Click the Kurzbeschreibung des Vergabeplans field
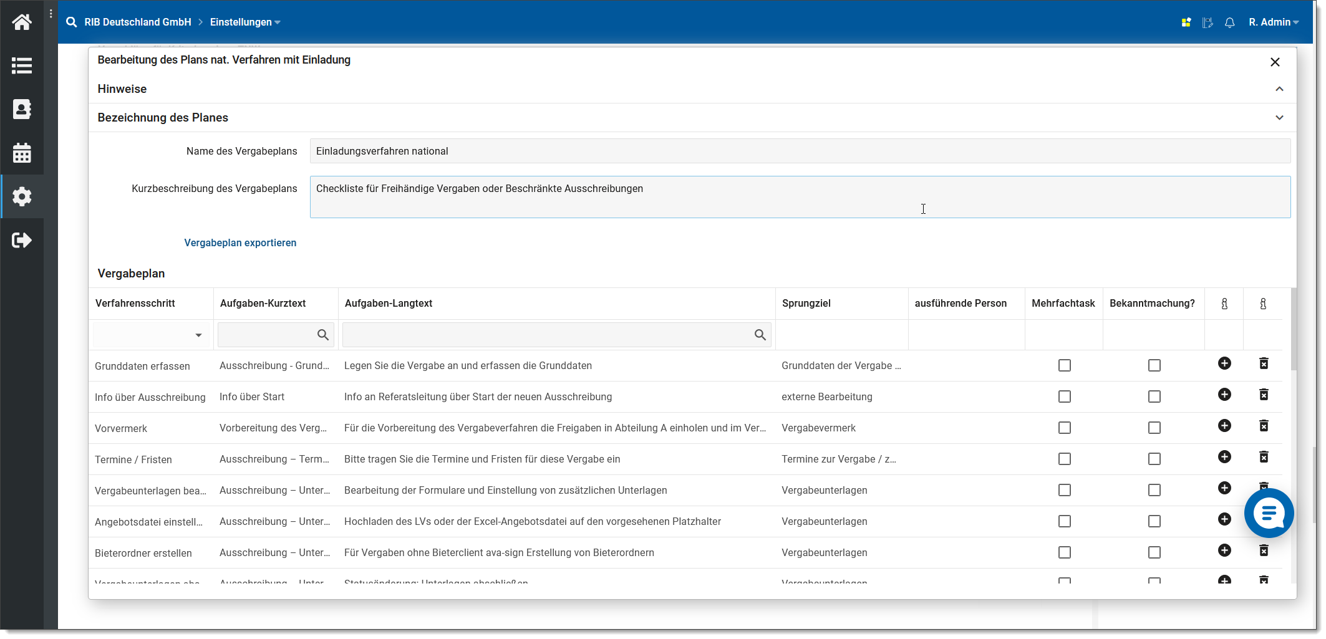This screenshot has width=1326, height=639. [x=800, y=197]
